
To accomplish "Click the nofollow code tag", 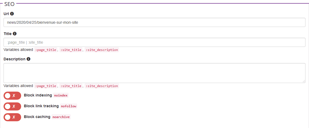I will (x=69, y=106).
